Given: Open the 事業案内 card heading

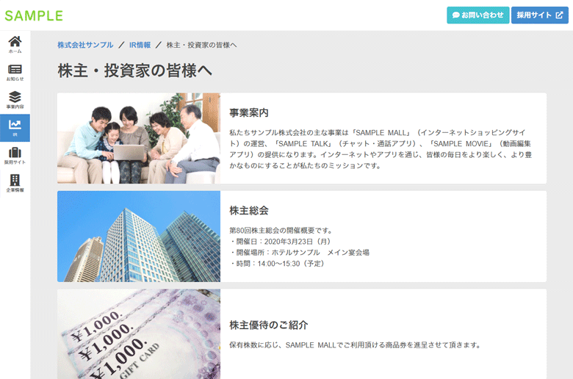Looking at the screenshot, I should pyautogui.click(x=249, y=113).
